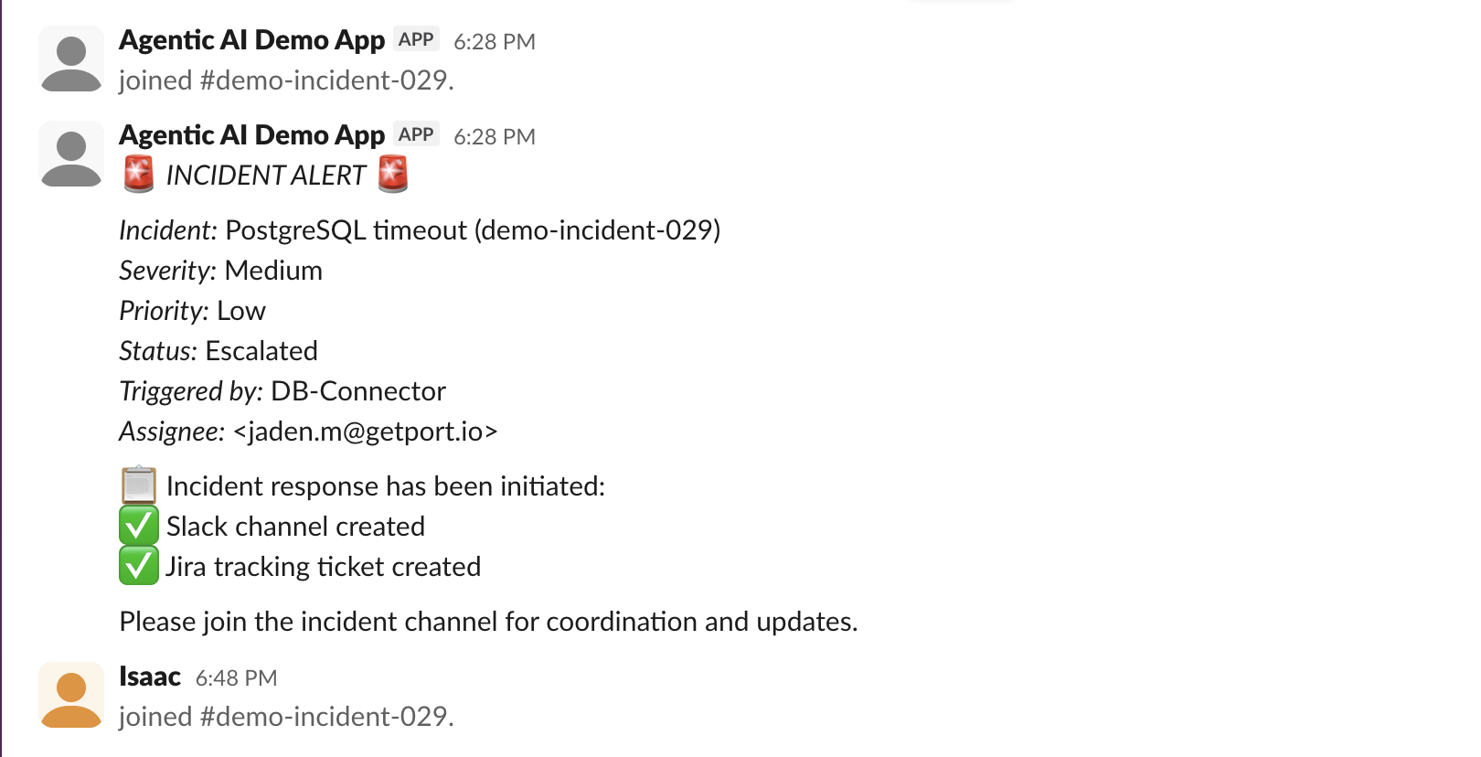Open Isaac's orange profile avatar

71,696
